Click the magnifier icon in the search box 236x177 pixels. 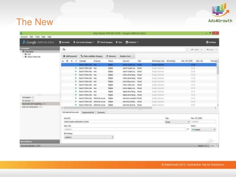pyautogui.click(x=64, y=49)
